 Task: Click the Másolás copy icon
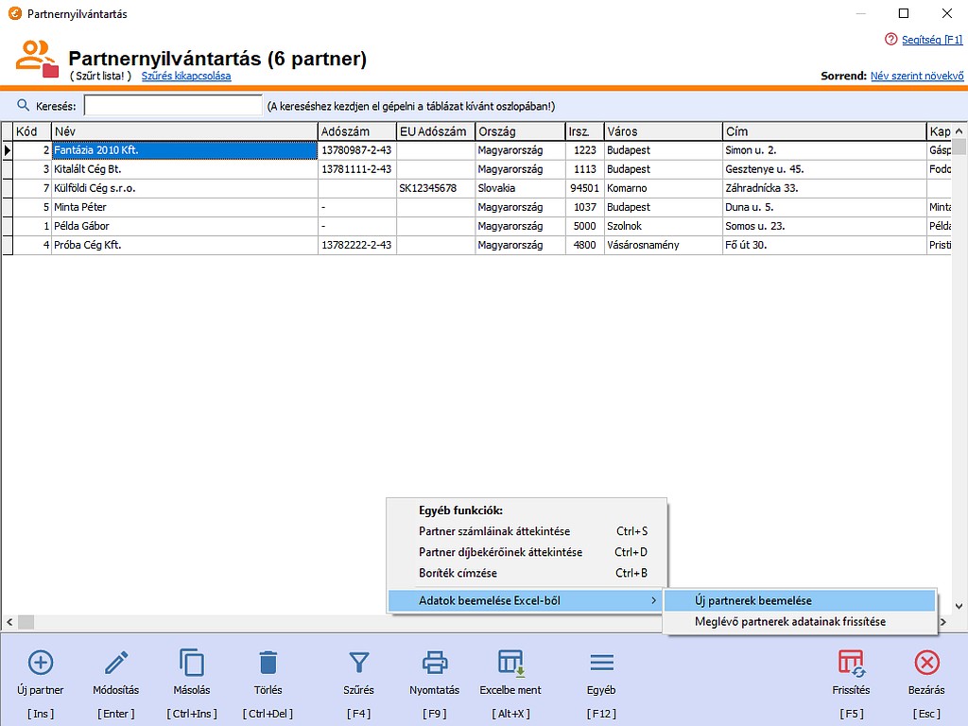[192, 663]
